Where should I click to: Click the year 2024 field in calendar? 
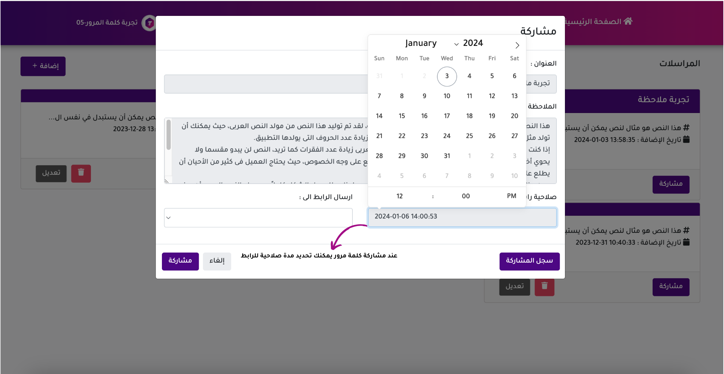(473, 43)
